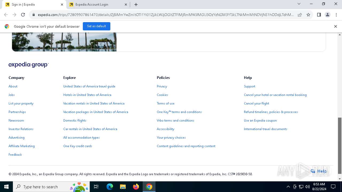Viewport: 342px width, 192px height.
Task: Click the browser Forward arrow
Action: pyautogui.click(x=14, y=15)
